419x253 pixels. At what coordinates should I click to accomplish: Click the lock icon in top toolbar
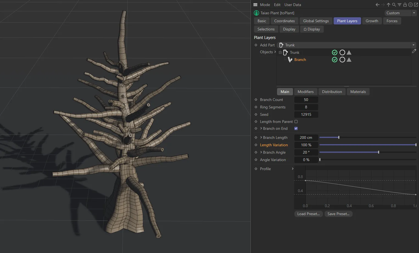[x=405, y=5]
